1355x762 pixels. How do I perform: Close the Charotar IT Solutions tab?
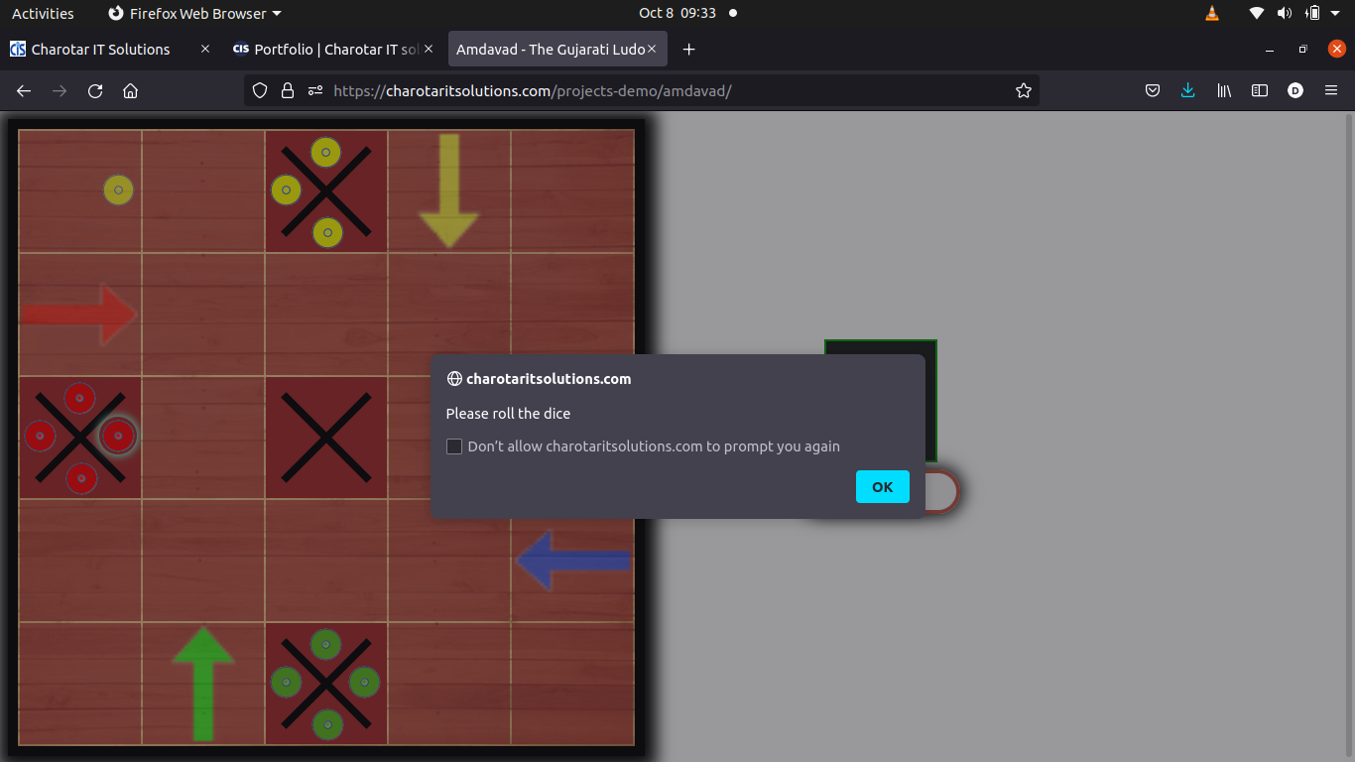[x=205, y=49]
